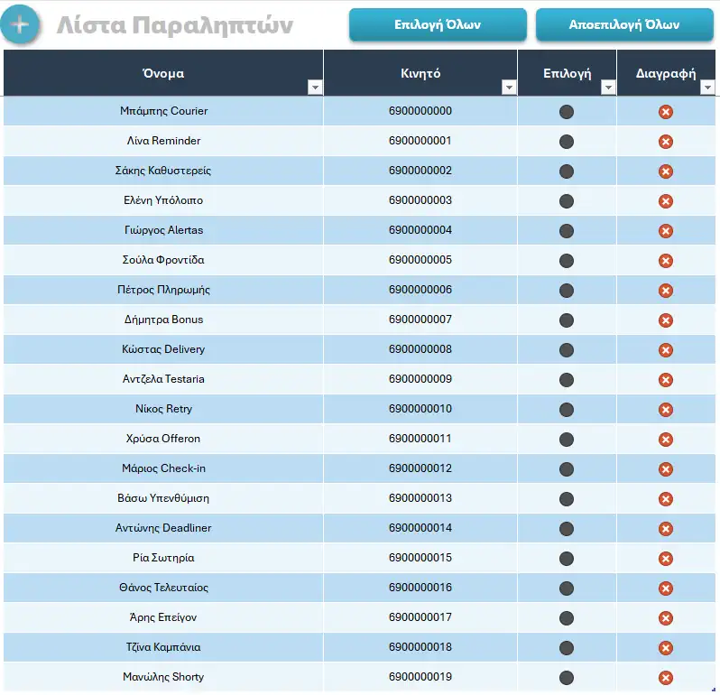Select phone number cell 6900000005
Screen dimensions: 720x695
420,260
